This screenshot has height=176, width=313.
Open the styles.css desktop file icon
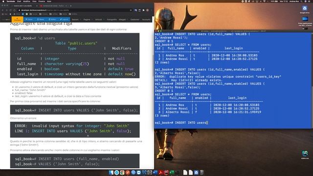305,155
